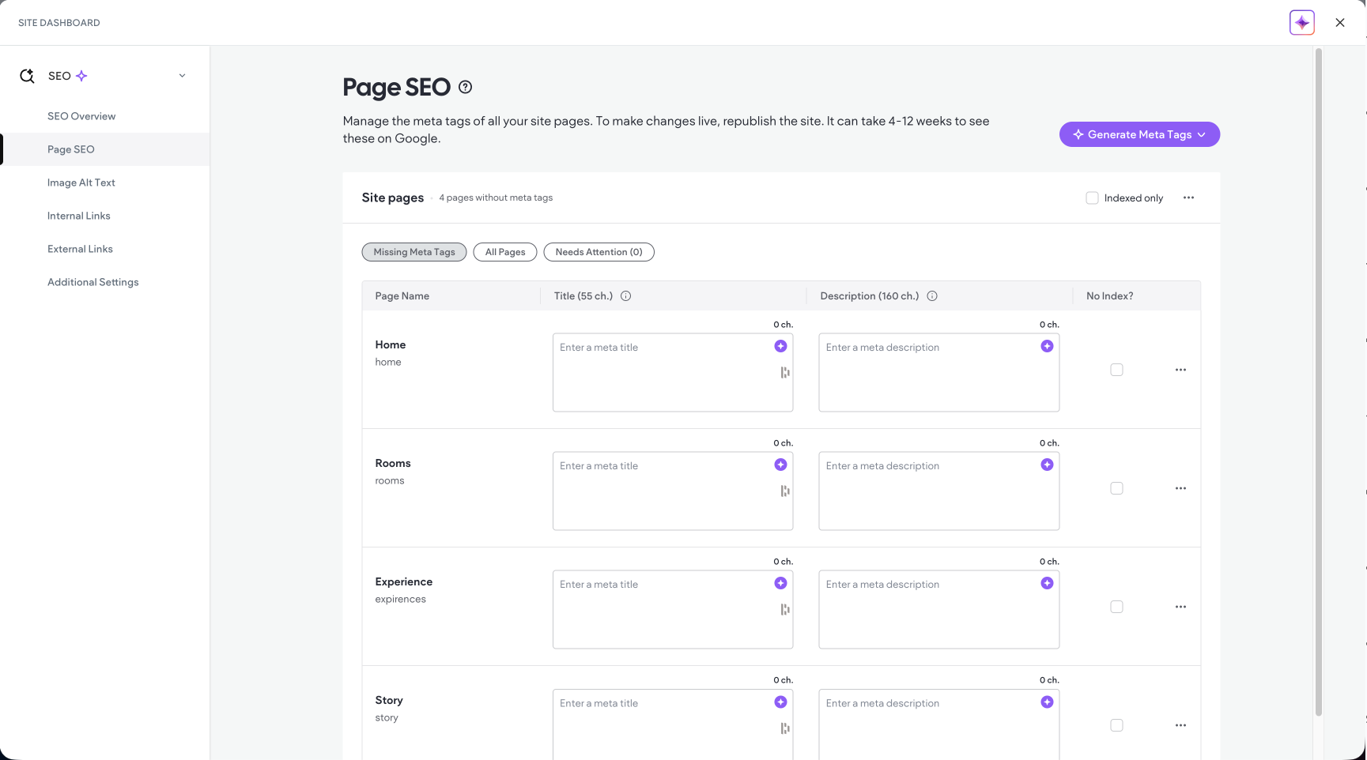Click the AI sparkle in Home description field
This screenshot has height=760, width=1367.
[1047, 346]
